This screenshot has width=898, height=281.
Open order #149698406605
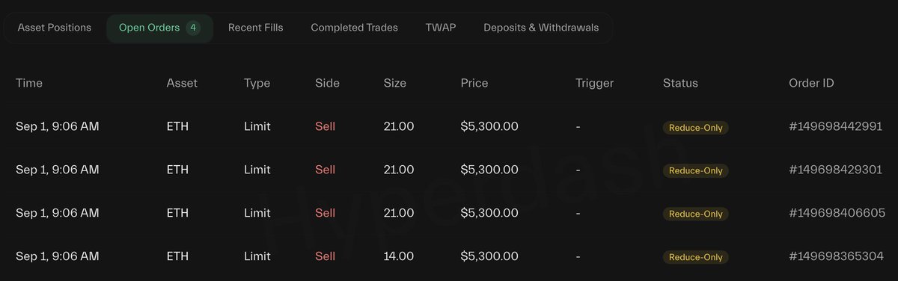click(x=836, y=214)
